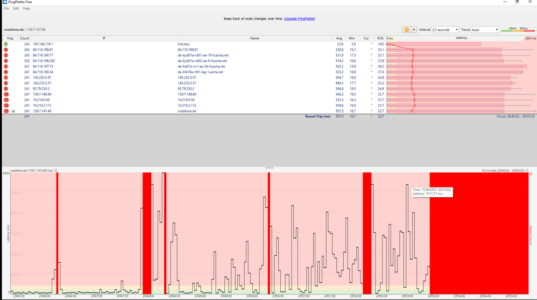Select the vodafone.de name in hop 13
Viewport: 537px width, 300px height.
[187, 111]
